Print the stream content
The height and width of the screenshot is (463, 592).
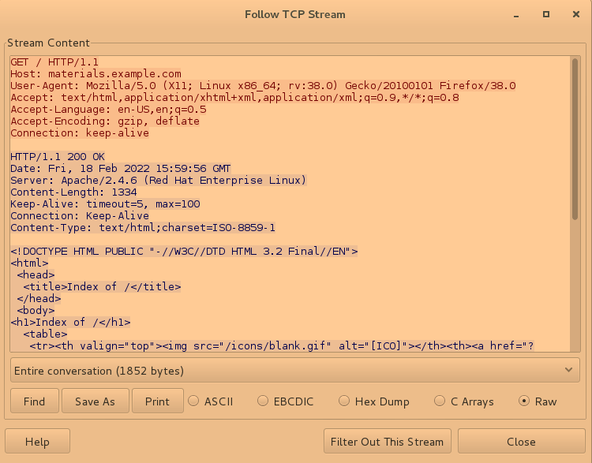click(157, 401)
